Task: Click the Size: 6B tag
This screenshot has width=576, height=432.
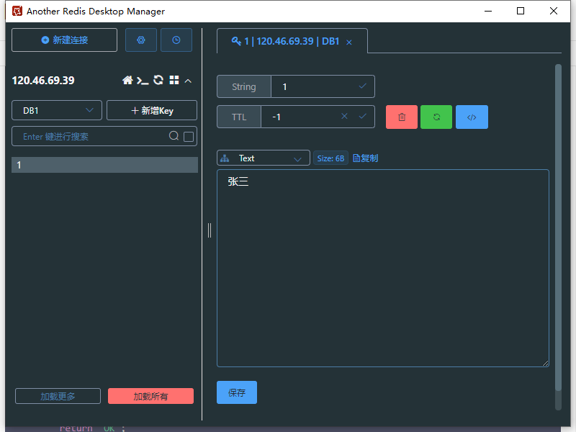Action: coord(330,158)
